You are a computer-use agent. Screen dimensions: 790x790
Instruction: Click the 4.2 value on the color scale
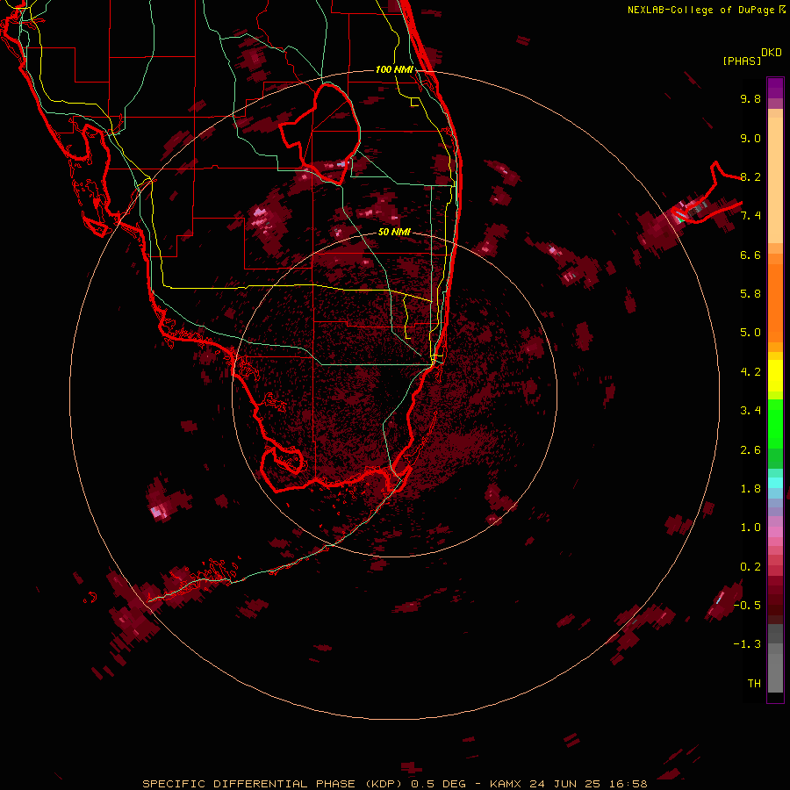pos(750,372)
